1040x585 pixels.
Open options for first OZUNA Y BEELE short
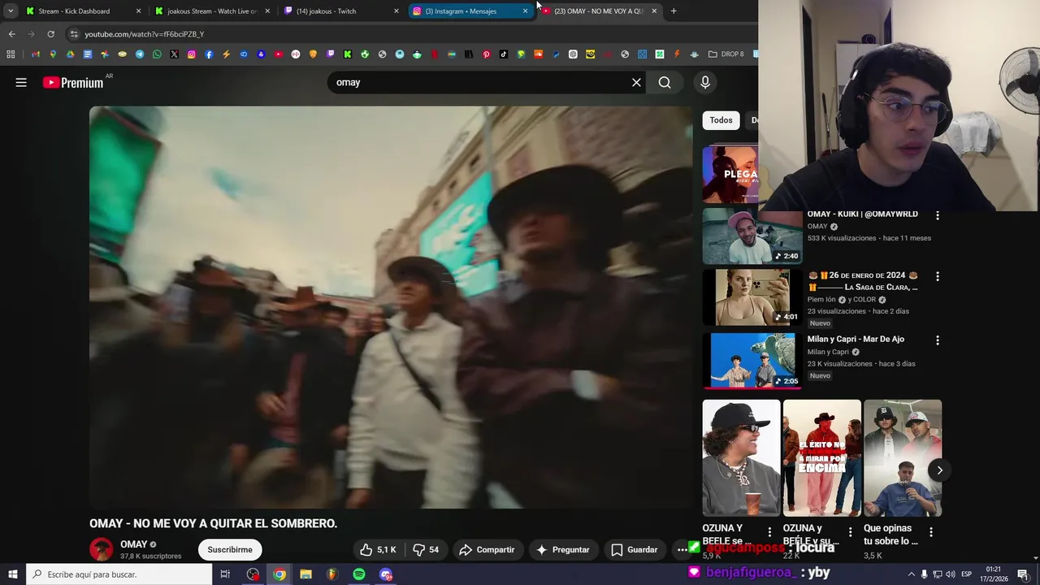tap(769, 532)
